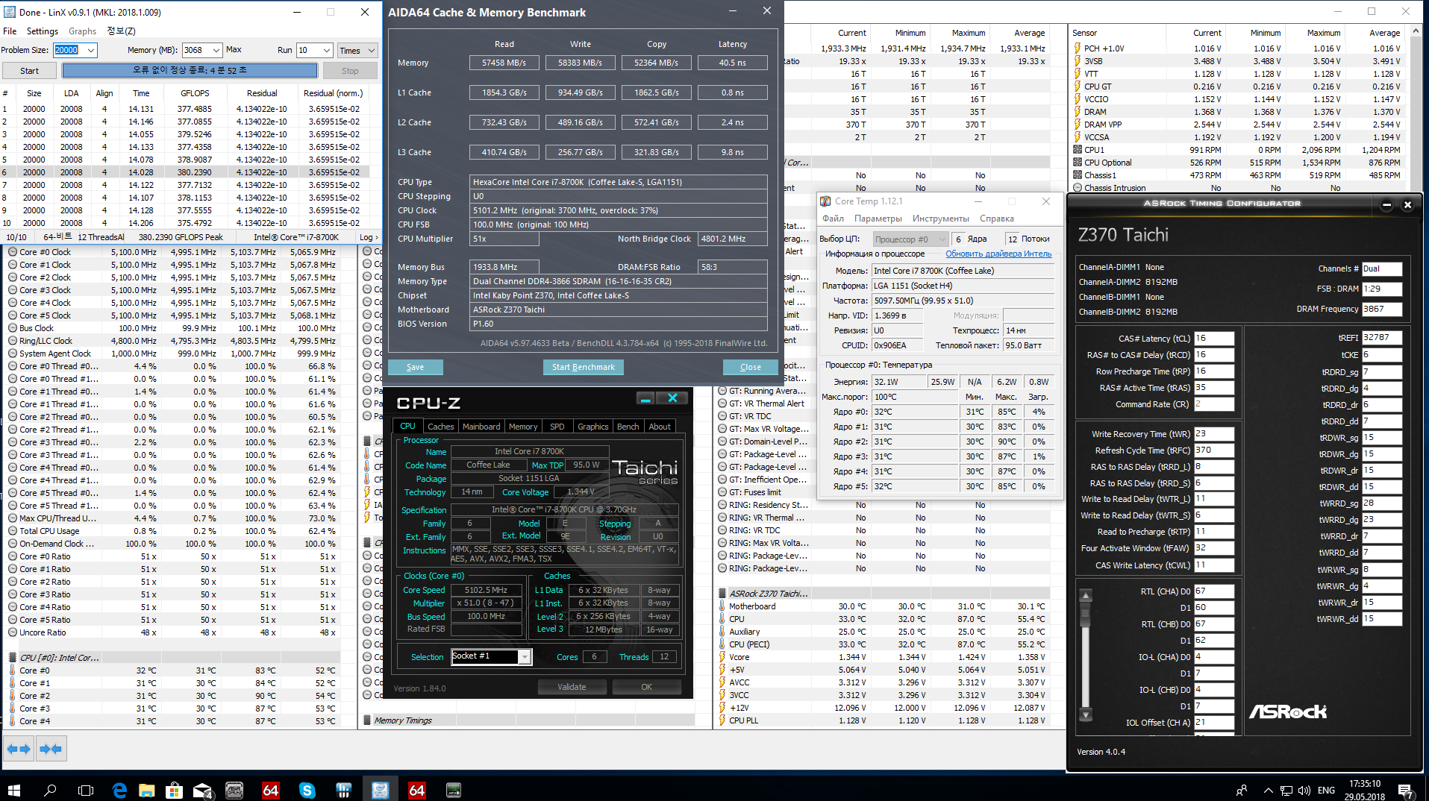Click the Core #0 Clock sensor icon

13,252
